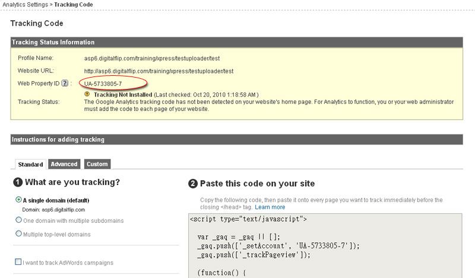This screenshot has height=278, width=475.
Task: Click the Domain: asp6.digitalflip.com text
Action: 53,210
